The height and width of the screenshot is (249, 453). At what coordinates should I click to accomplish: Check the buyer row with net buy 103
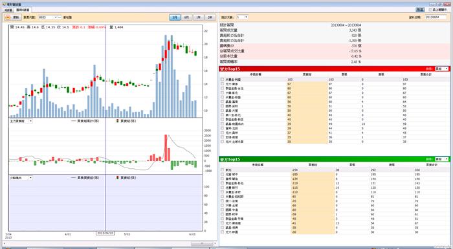pyautogui.click(x=222, y=80)
